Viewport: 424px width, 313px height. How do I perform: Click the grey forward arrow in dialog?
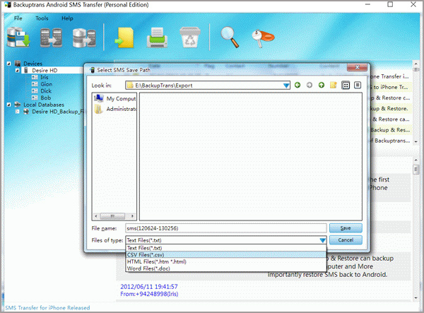pos(310,85)
